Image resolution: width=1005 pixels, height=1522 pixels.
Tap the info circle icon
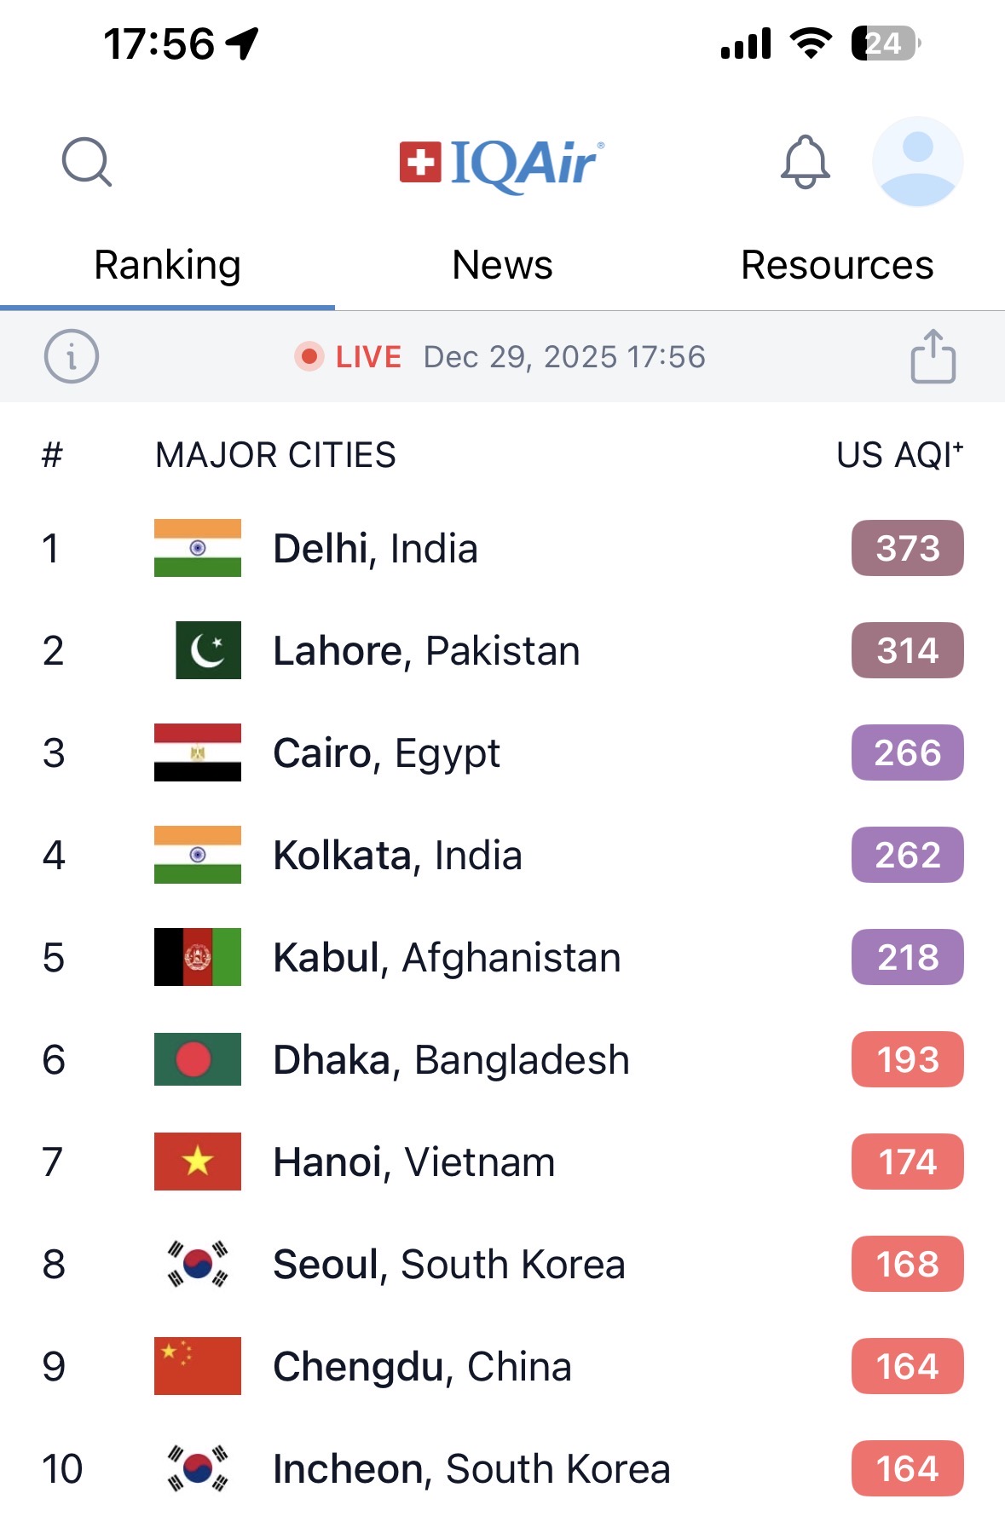72,356
